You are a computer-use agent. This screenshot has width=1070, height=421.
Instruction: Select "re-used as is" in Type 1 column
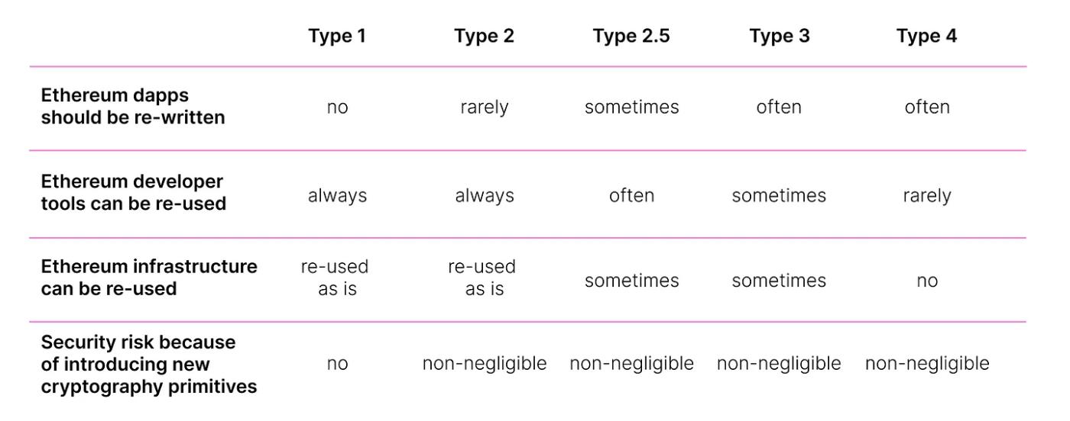click(336, 278)
